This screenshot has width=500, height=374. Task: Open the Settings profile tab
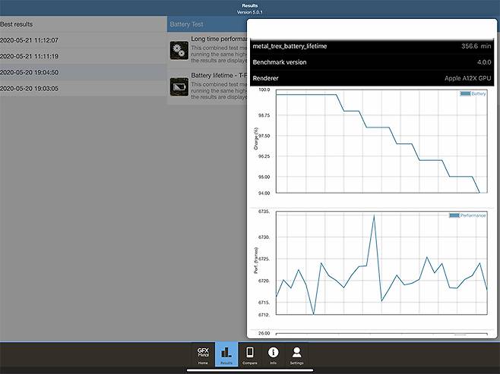(x=296, y=355)
